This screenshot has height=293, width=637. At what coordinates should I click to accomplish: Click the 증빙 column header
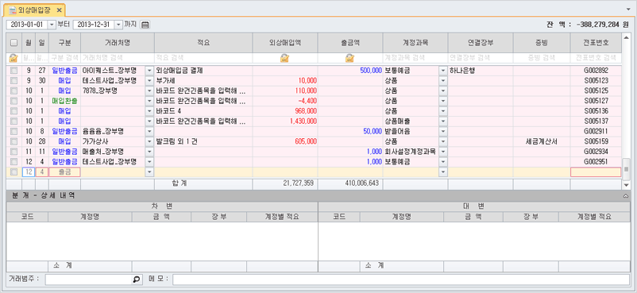pyautogui.click(x=542, y=43)
